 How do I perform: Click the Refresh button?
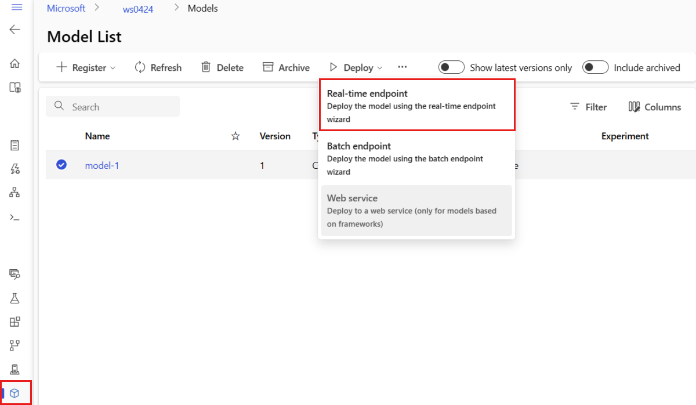pos(158,68)
